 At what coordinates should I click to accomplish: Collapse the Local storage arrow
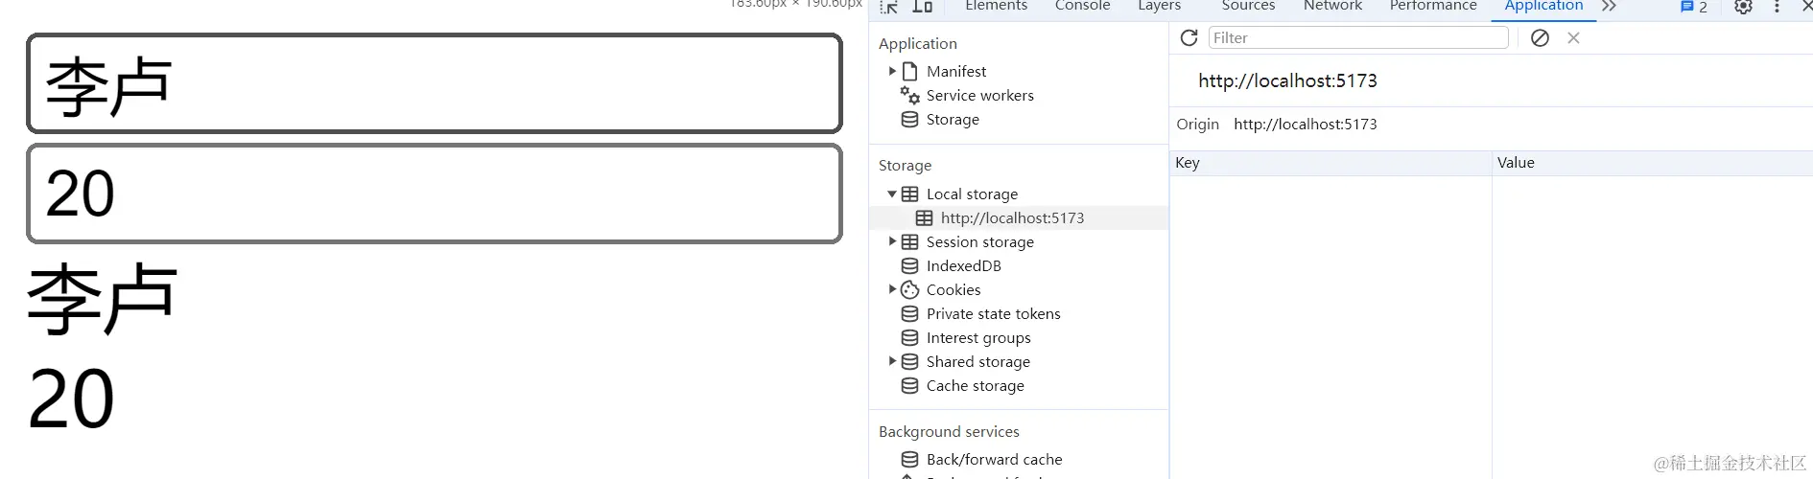click(892, 194)
